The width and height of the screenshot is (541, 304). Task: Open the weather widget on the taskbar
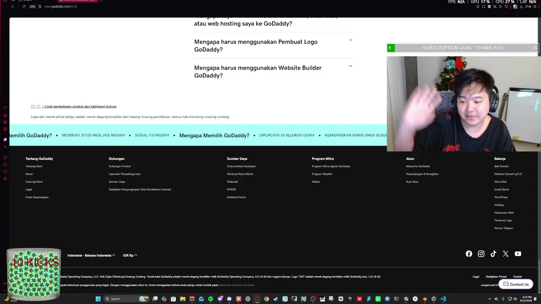click(x=11, y=299)
